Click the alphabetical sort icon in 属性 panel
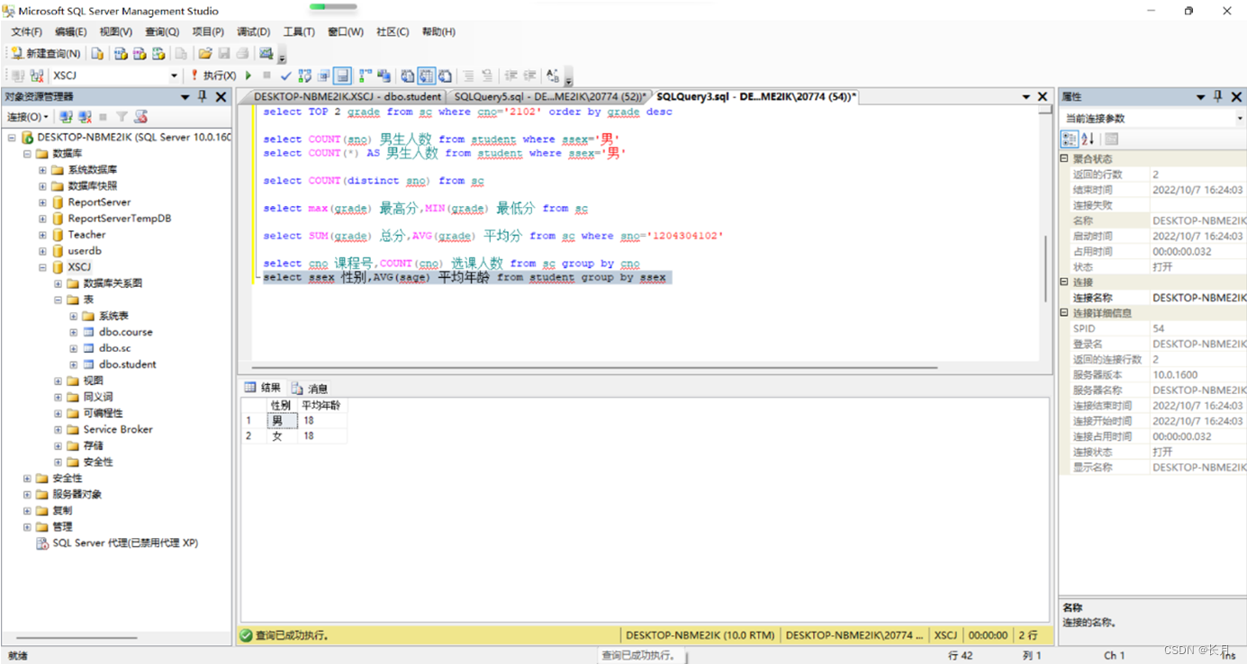This screenshot has width=1247, height=664. click(x=1088, y=139)
